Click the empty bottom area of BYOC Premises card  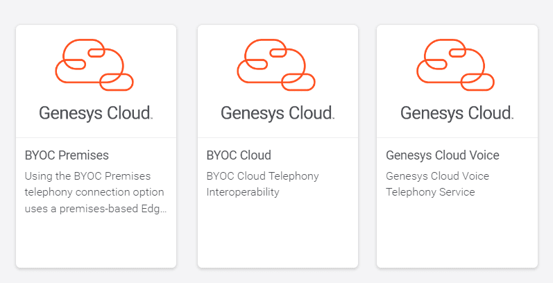[x=96, y=243]
